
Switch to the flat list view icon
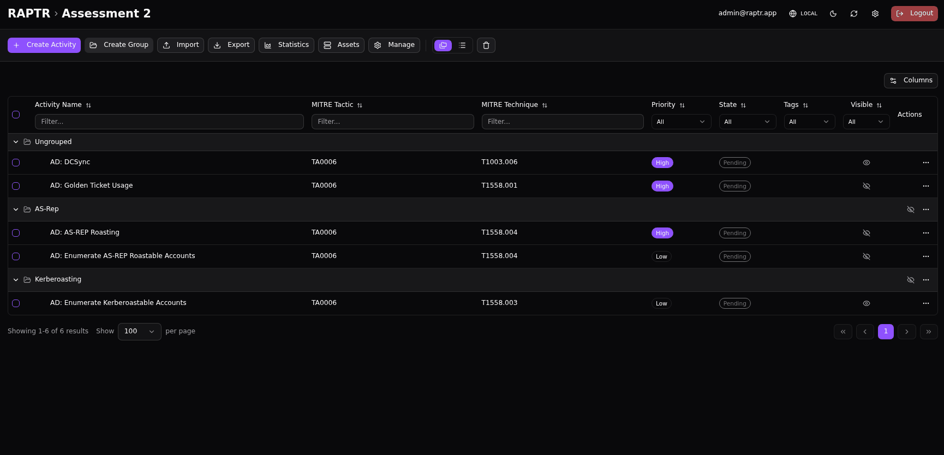(x=462, y=45)
